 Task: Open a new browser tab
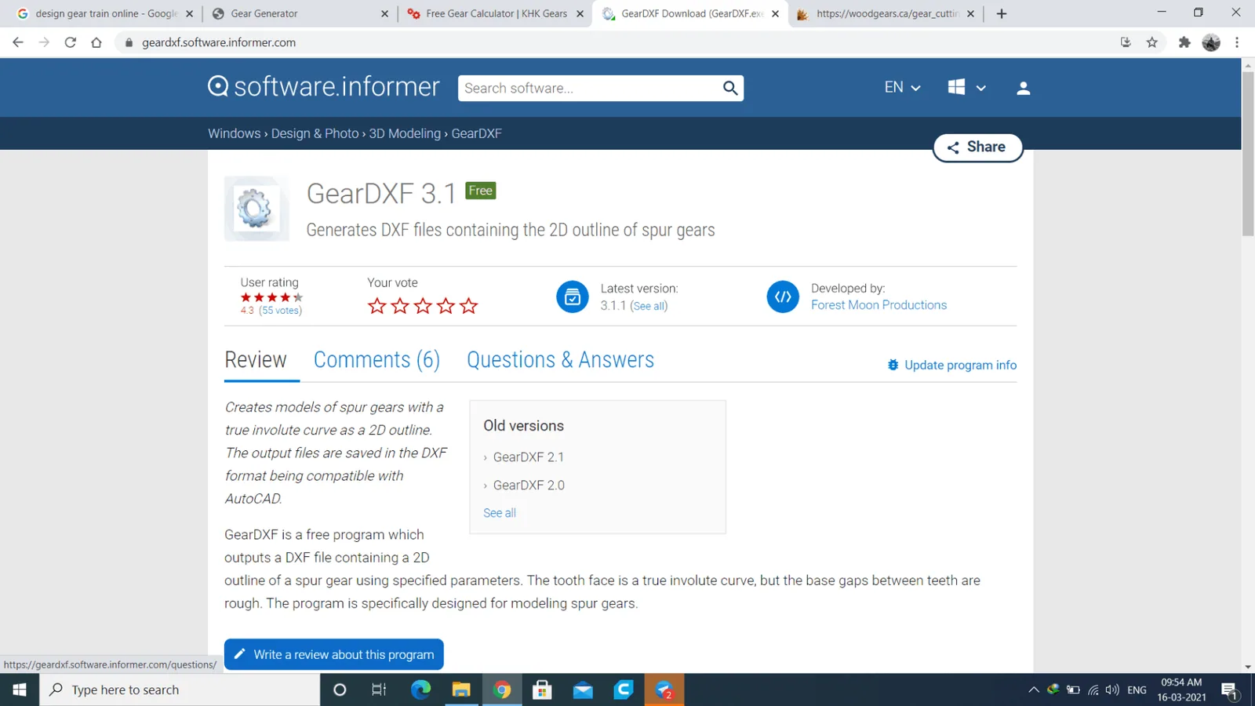point(1002,13)
